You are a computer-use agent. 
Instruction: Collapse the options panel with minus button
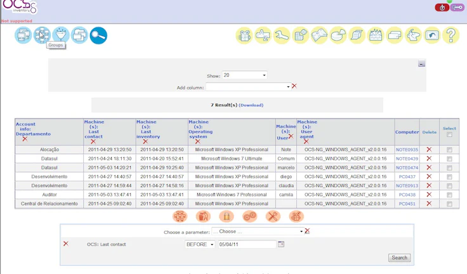[x=421, y=63]
